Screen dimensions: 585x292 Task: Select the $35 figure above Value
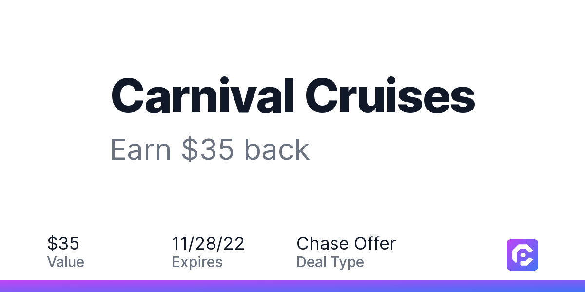pos(63,243)
